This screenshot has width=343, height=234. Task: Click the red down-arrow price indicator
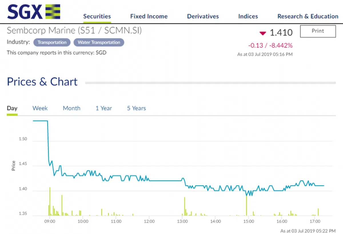(x=263, y=33)
